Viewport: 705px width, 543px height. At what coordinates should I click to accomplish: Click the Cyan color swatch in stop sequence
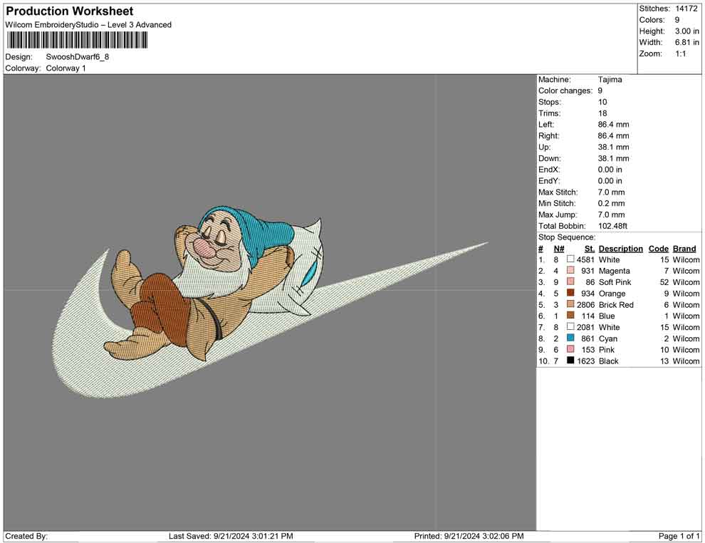coord(570,338)
